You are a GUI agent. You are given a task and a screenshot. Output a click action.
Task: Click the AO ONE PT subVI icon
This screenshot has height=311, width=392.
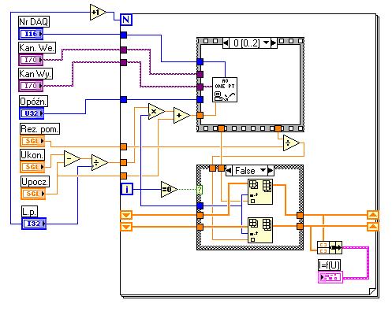pos(225,90)
